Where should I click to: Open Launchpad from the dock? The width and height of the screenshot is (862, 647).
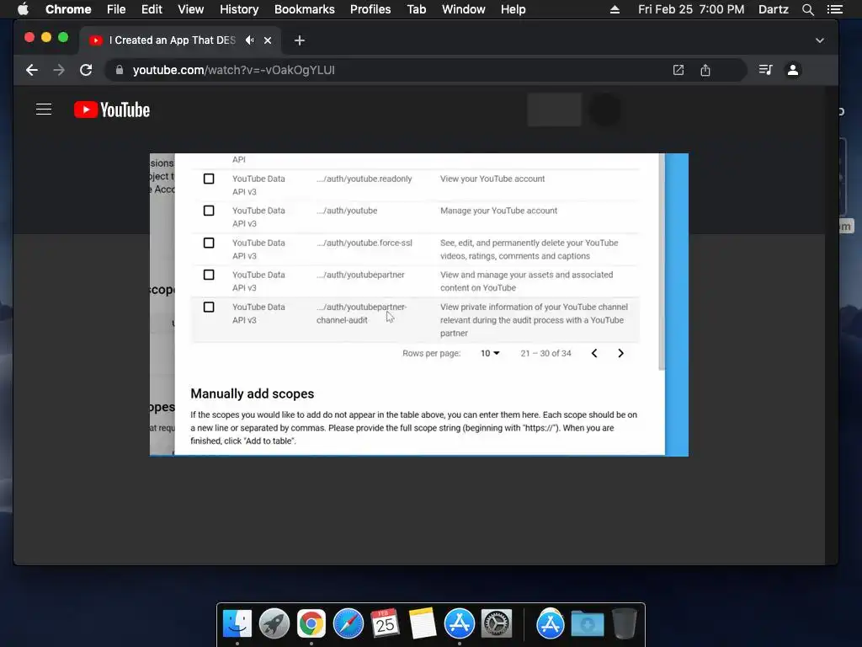tap(274, 623)
